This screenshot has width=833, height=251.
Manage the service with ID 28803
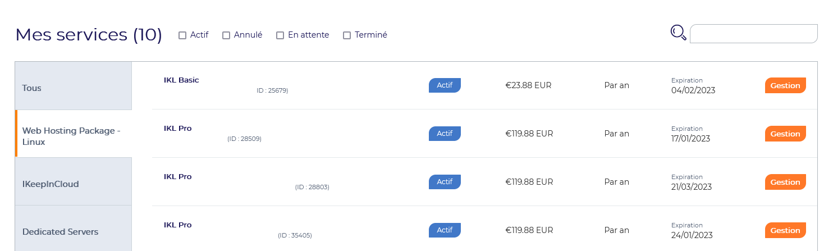point(785,182)
